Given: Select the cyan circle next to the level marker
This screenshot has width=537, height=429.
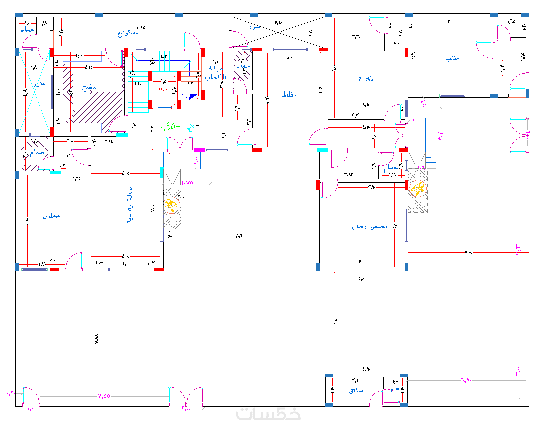Looking at the screenshot, I should tap(190, 127).
